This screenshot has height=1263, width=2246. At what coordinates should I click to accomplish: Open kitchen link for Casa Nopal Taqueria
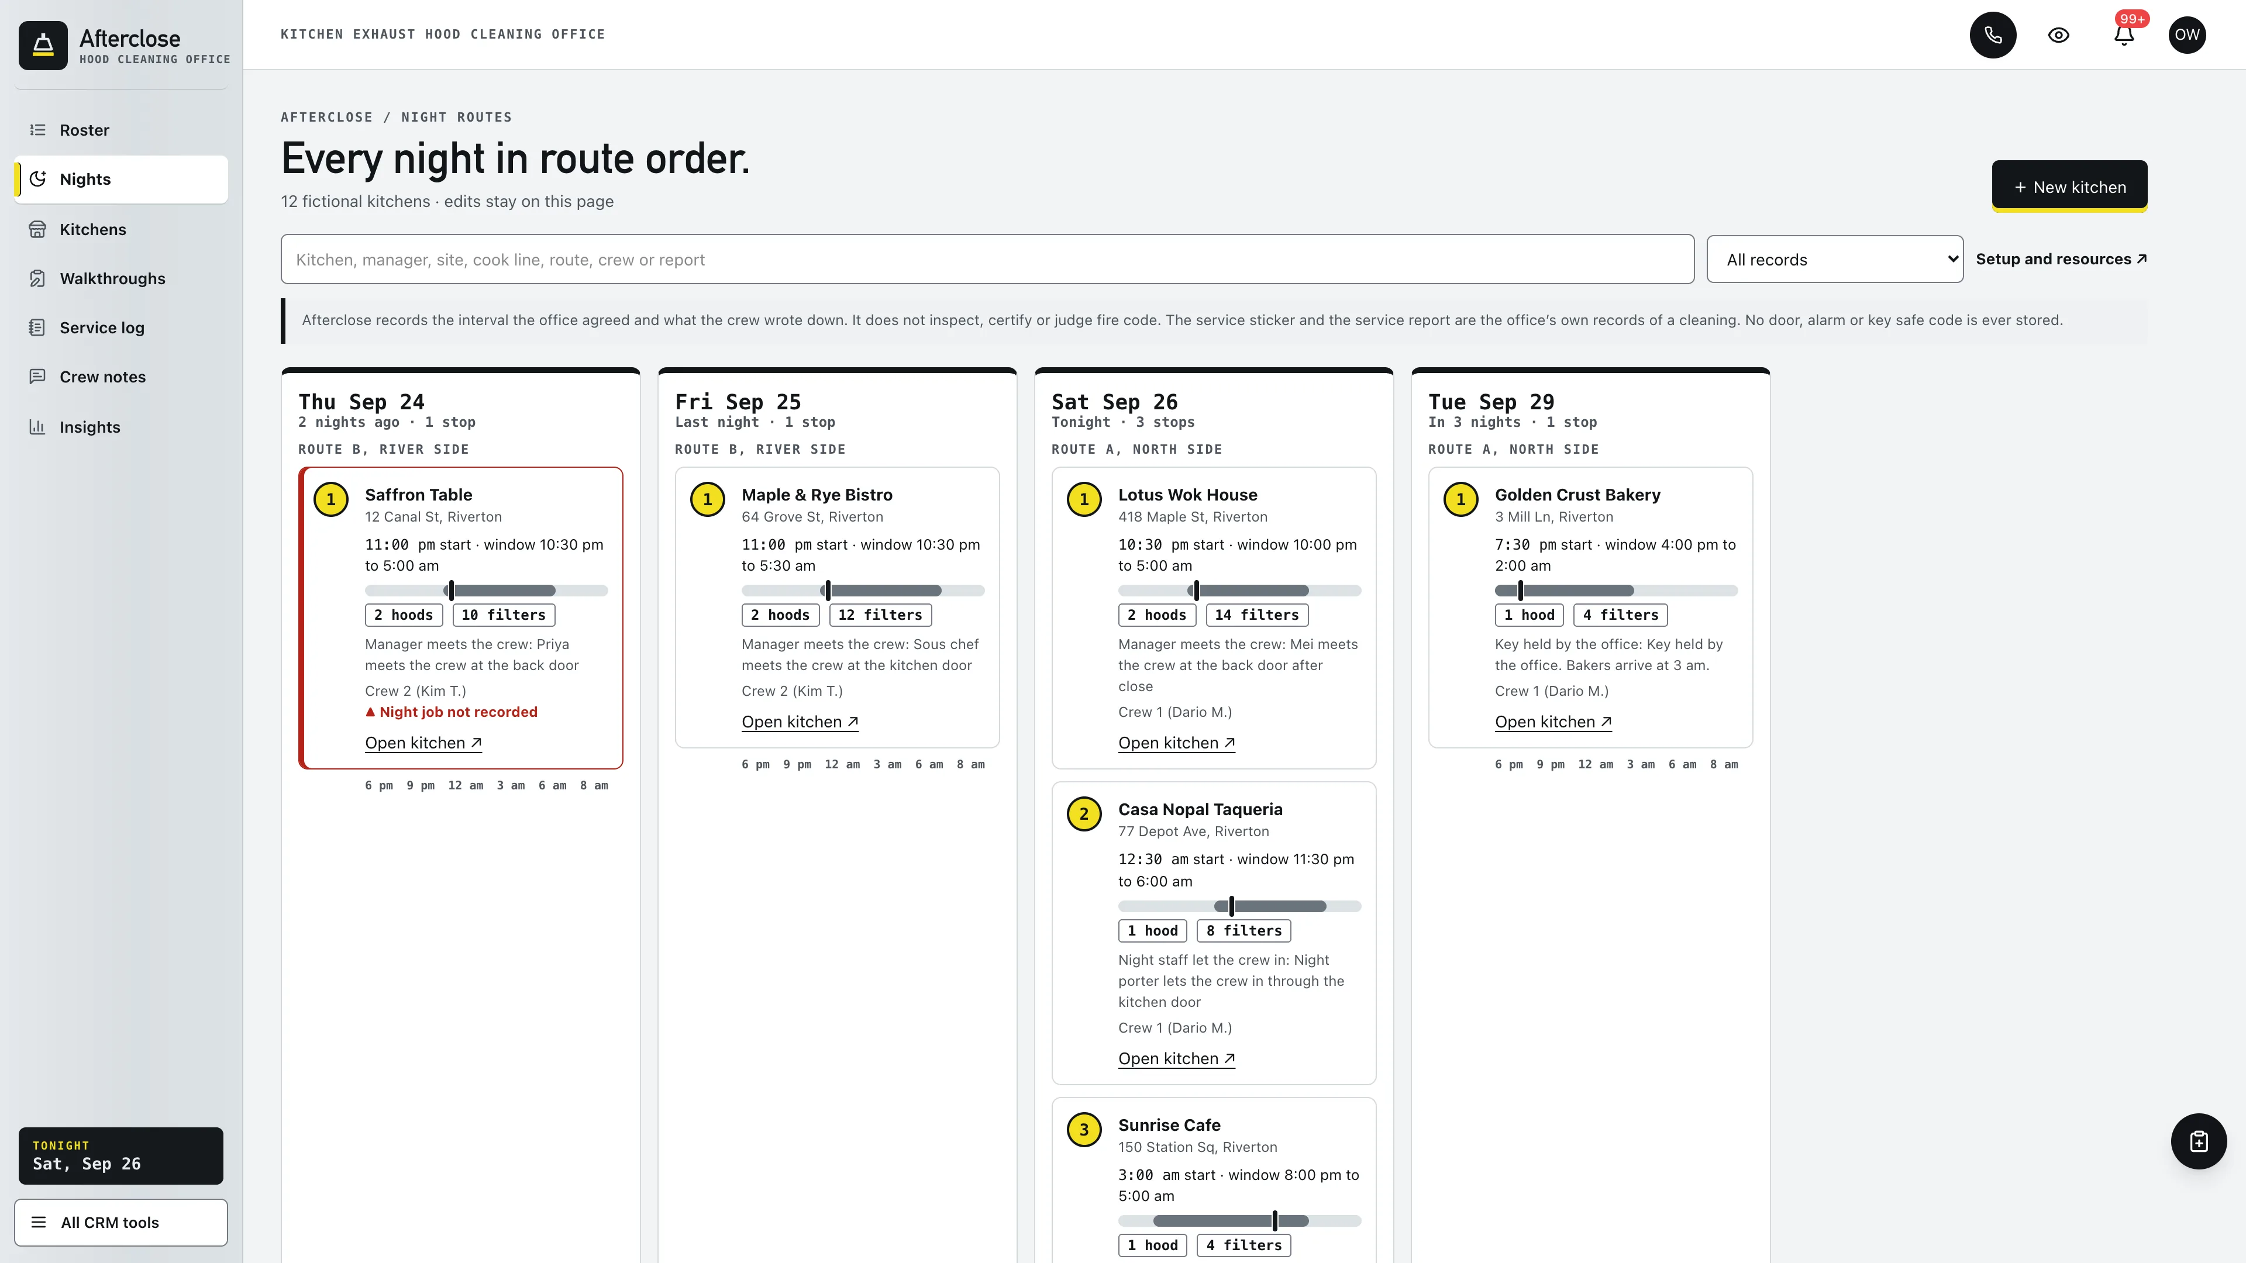tap(1176, 1058)
